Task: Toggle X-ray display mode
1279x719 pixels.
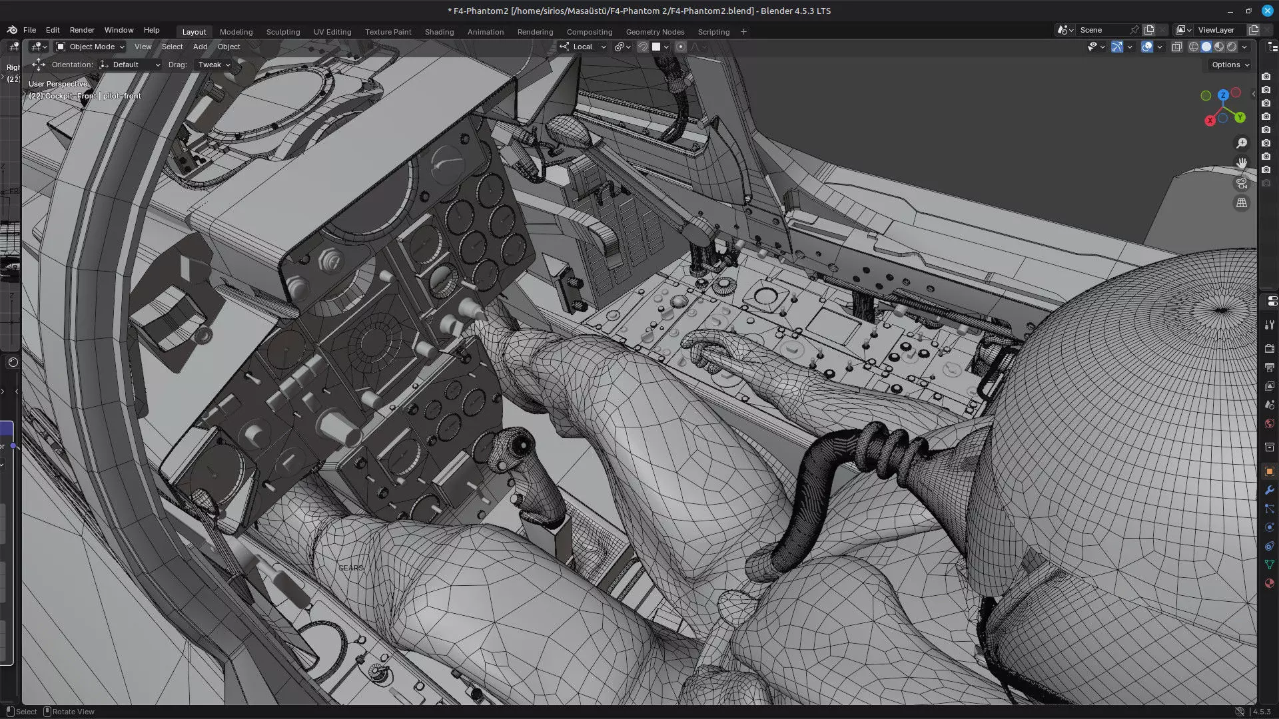Action: 1176,47
